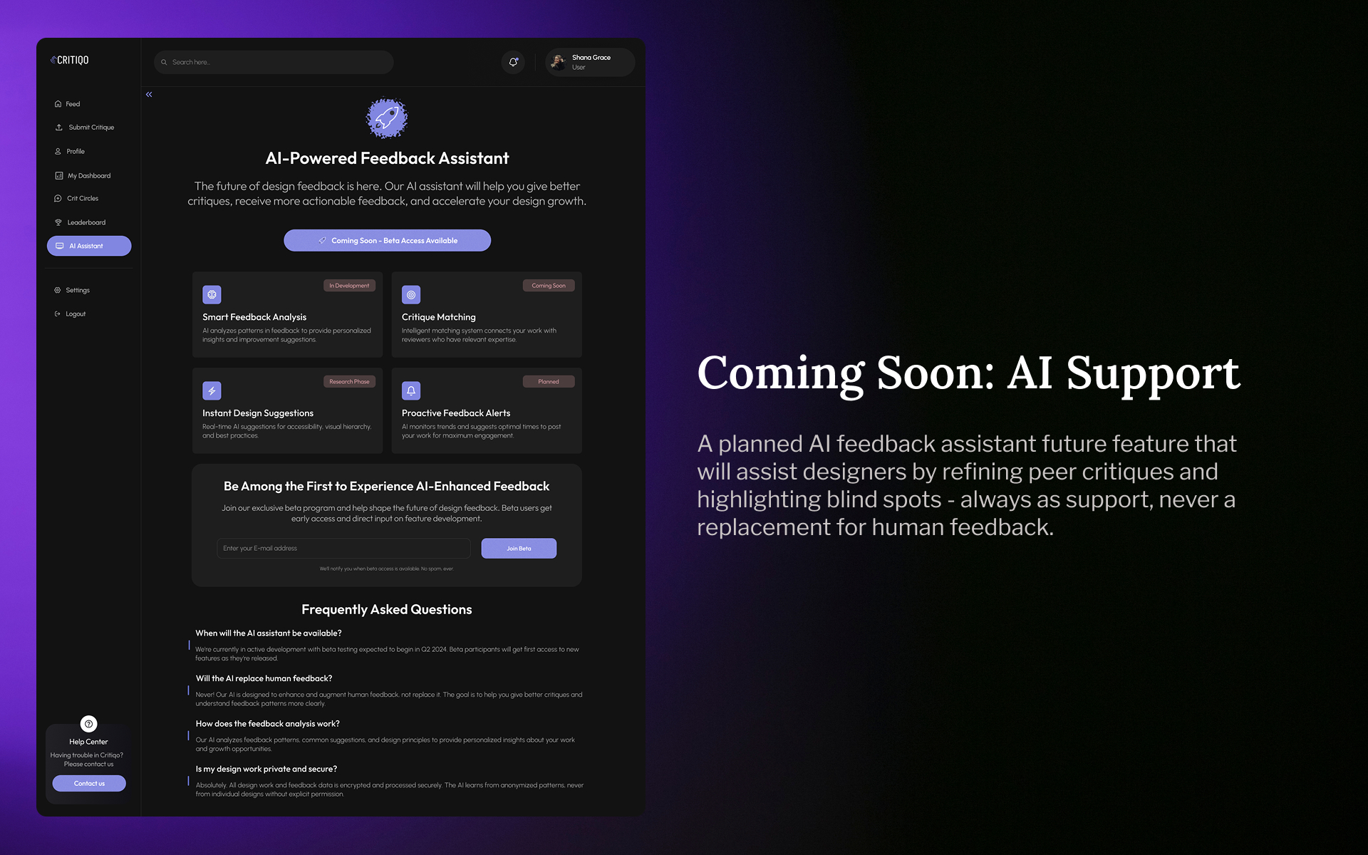Open Feed from sidebar

coord(72,104)
